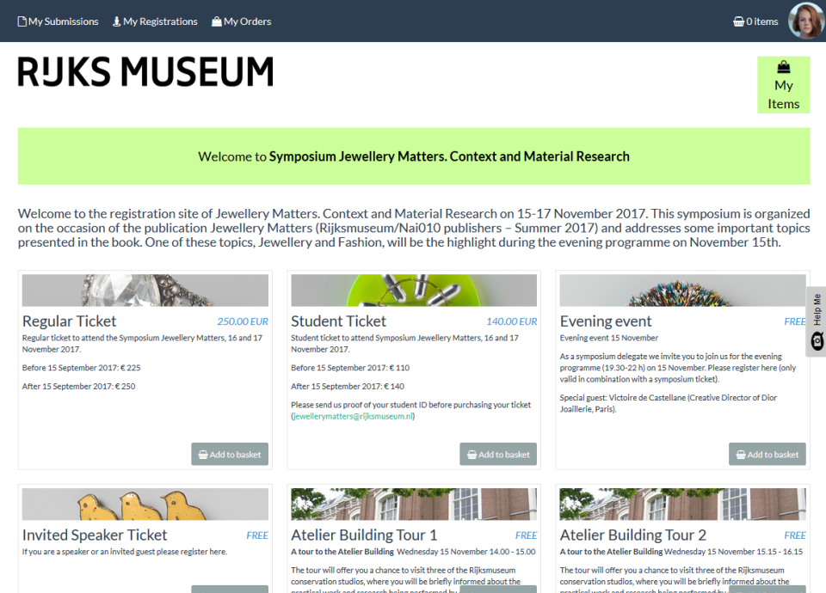Click the Invited Speaker Ticket FREE label
The width and height of the screenshot is (826, 593).
pos(257,535)
